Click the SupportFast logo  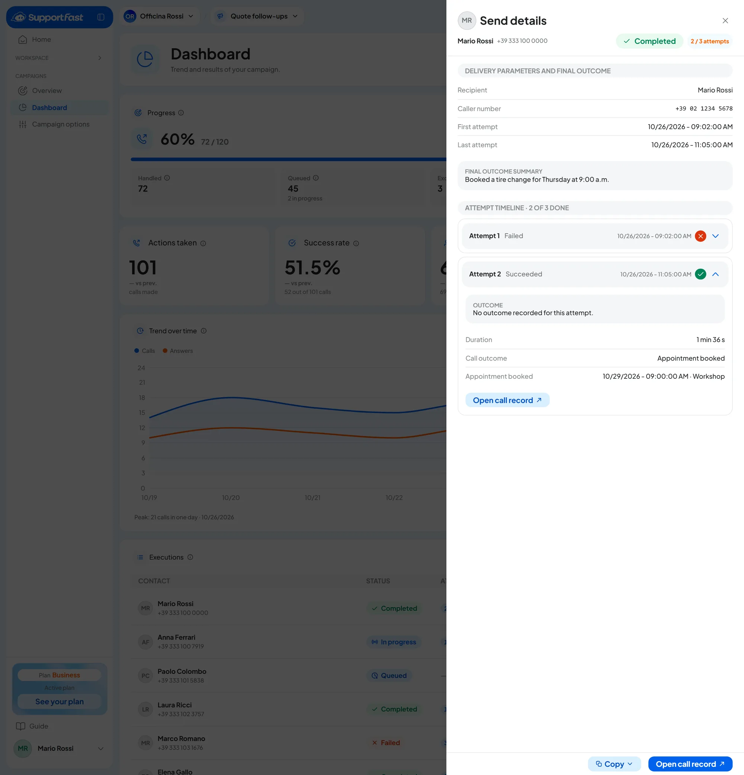(x=47, y=17)
